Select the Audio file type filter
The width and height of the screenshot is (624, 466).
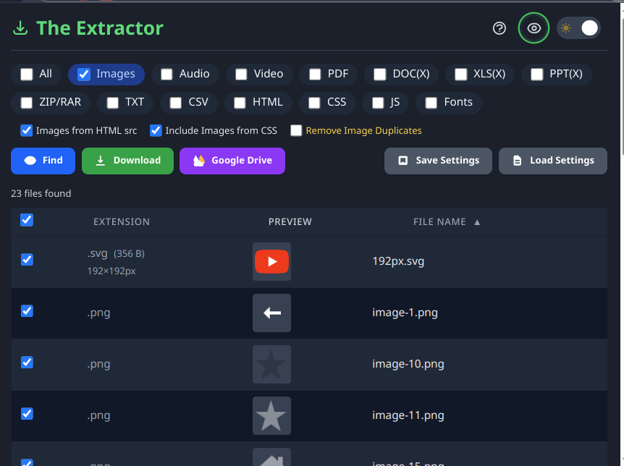pyautogui.click(x=185, y=74)
